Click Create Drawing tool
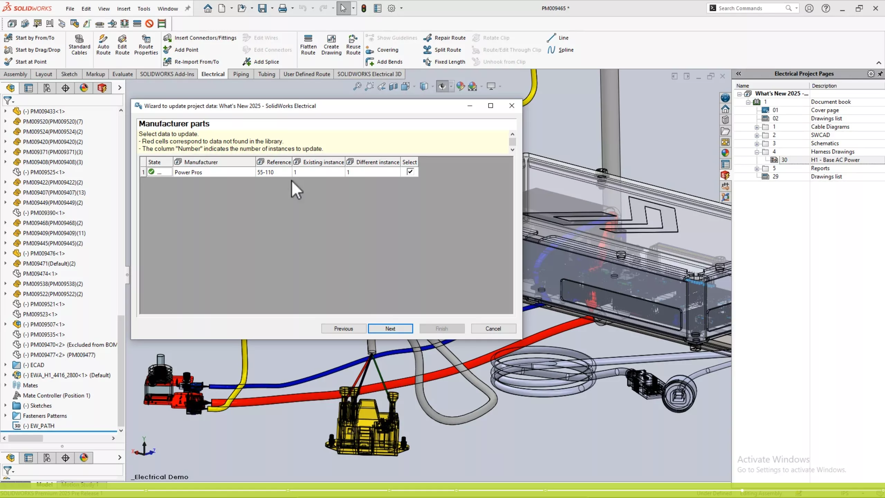This screenshot has width=885, height=498. coord(331,45)
